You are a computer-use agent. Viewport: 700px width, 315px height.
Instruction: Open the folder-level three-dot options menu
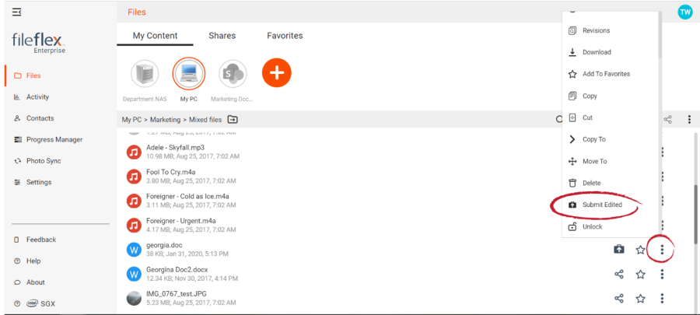[690, 120]
